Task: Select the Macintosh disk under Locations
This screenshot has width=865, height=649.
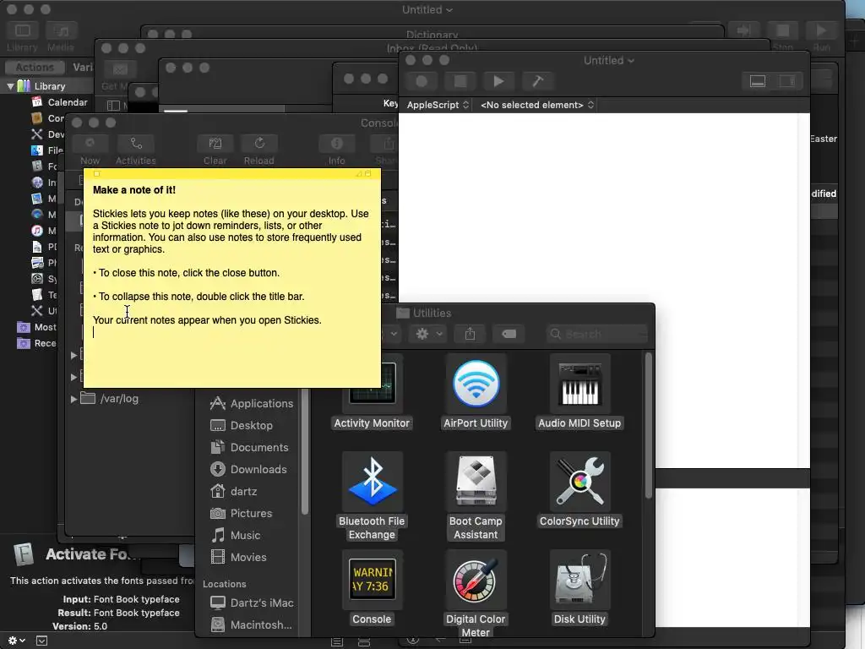Action: point(252,624)
